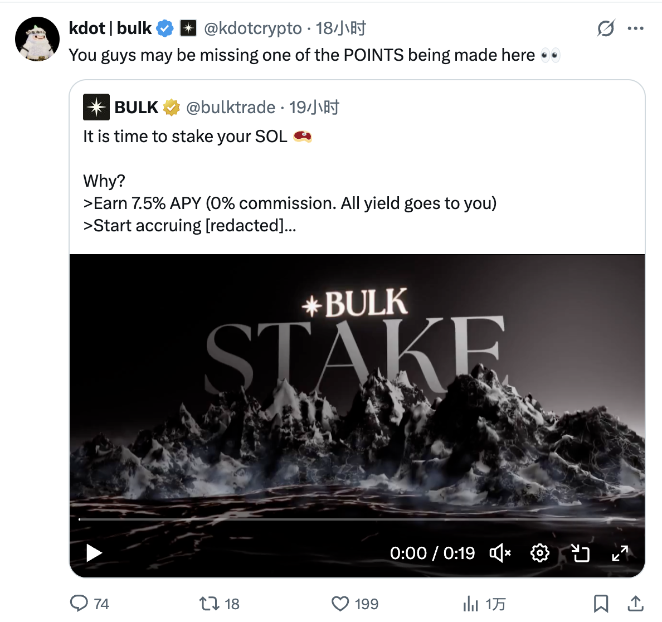Reply to the post with 74 comments
This screenshot has height=622, width=662.
[x=79, y=604]
